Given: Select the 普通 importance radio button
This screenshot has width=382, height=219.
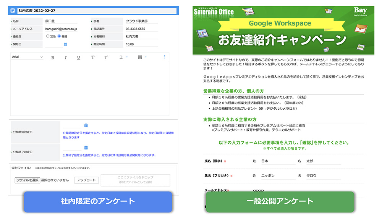Looking at the screenshot, I should [x=59, y=36].
